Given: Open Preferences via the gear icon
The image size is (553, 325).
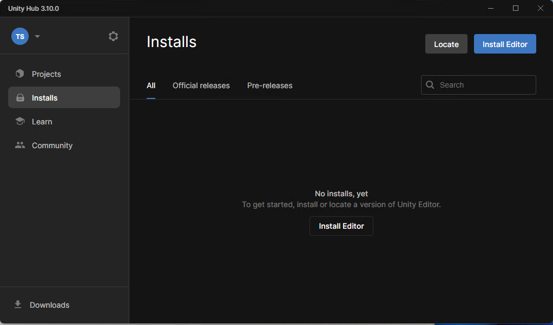Looking at the screenshot, I should pos(113,36).
